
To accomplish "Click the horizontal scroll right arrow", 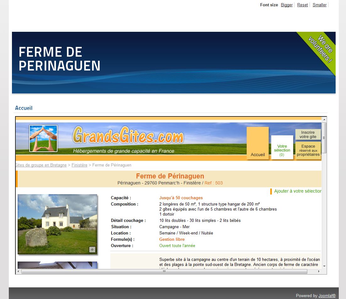I will [x=319, y=271].
